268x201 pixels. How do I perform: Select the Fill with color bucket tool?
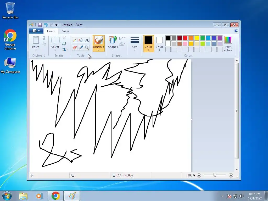point(81,40)
